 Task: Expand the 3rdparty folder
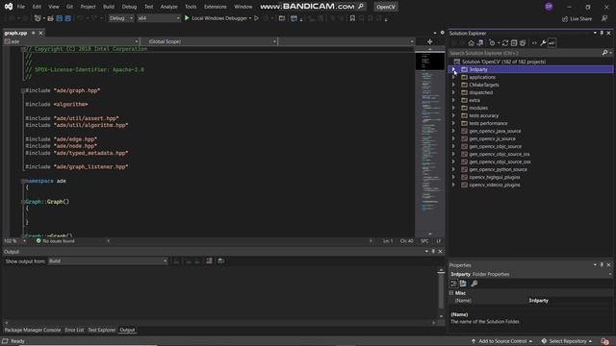(453, 69)
